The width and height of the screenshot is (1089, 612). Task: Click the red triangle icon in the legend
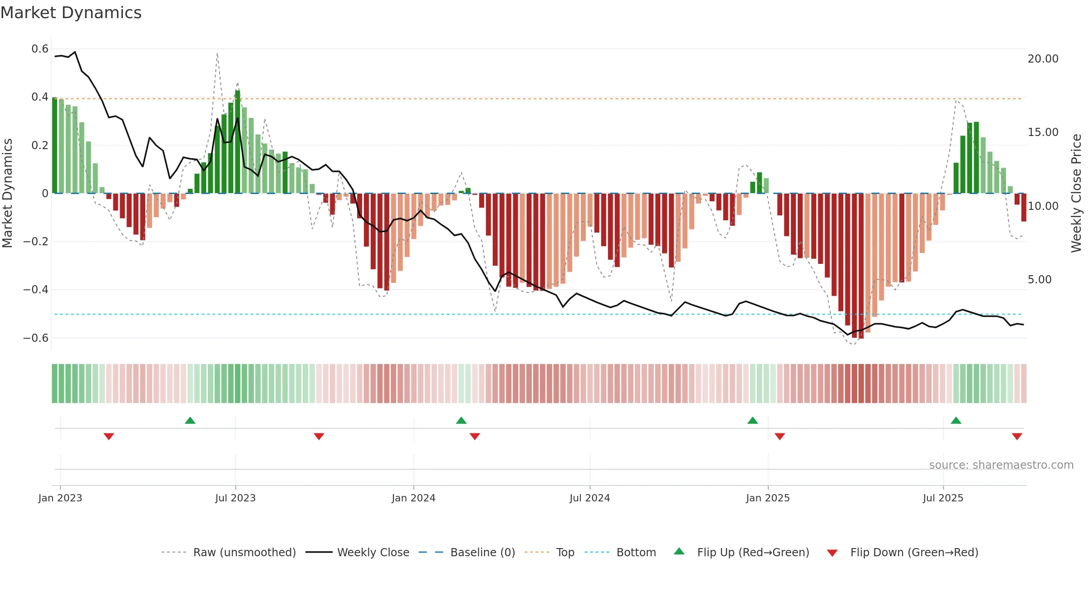coord(832,553)
